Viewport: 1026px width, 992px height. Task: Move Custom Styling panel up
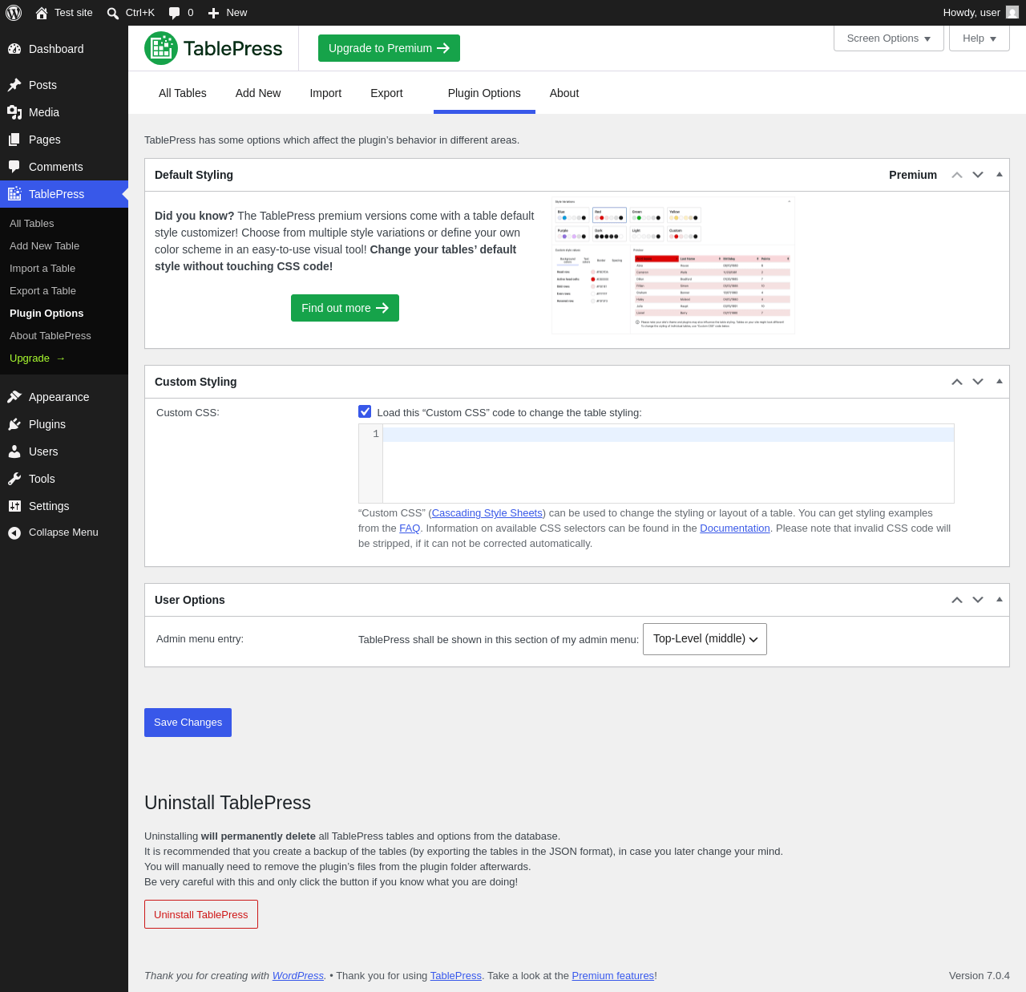point(957,382)
